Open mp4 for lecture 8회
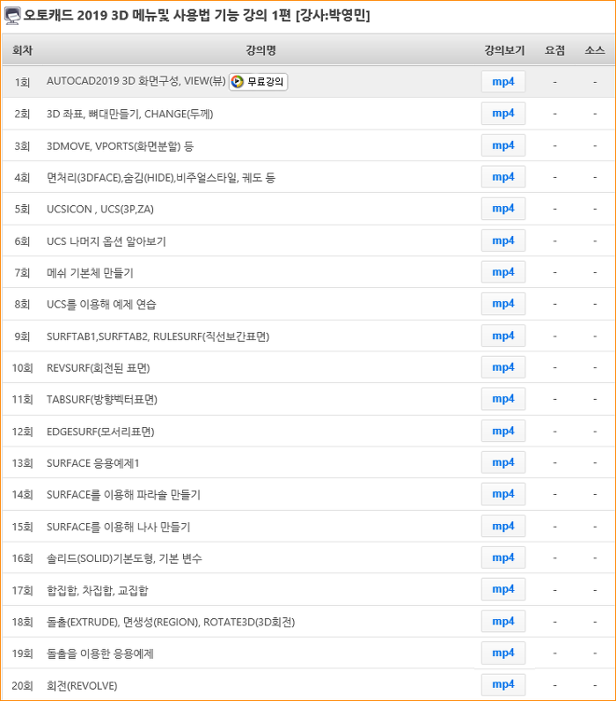616x701 pixels. (x=503, y=304)
